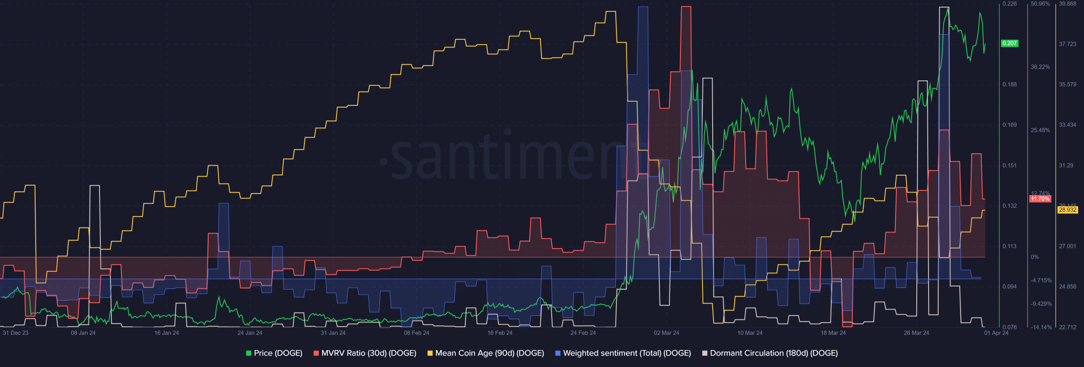
Task: Click the red 11.70% MVRV value tag
Action: 1040,199
